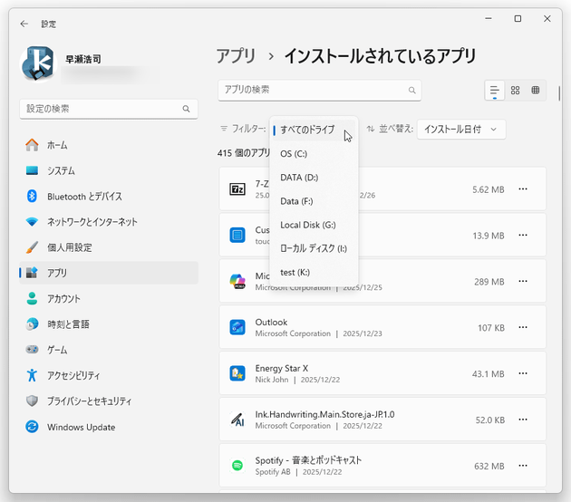The width and height of the screenshot is (571, 502).
Task: Open more options for Energy Star X
Action: 523,373
